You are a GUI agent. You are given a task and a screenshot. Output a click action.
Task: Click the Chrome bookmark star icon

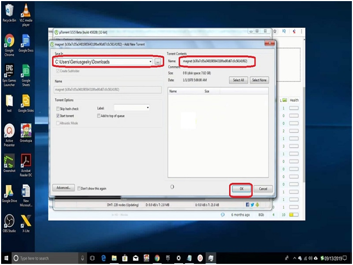pos(275,32)
